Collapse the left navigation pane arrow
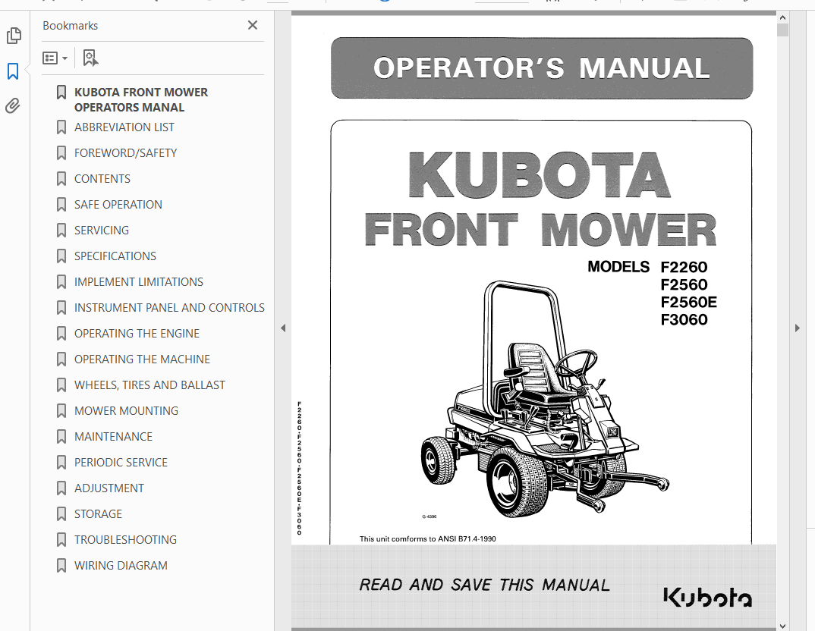This screenshot has height=631, width=815. (x=283, y=328)
